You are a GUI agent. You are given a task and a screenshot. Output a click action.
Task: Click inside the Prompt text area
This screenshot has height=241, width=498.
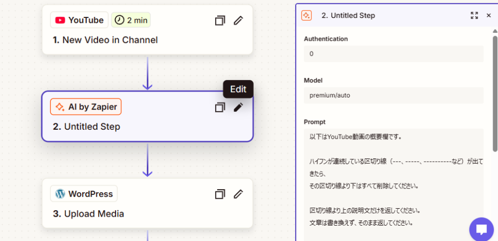coord(394,184)
